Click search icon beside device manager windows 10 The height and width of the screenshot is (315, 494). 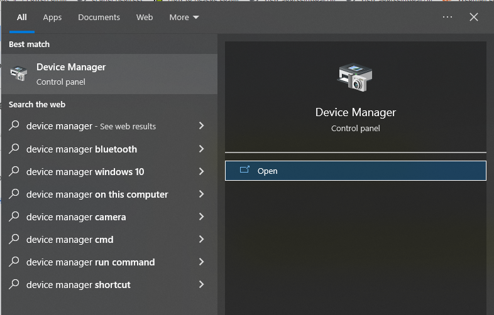point(14,171)
